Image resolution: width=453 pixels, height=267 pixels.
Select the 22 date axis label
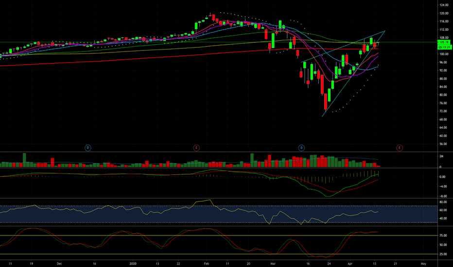click(178, 264)
